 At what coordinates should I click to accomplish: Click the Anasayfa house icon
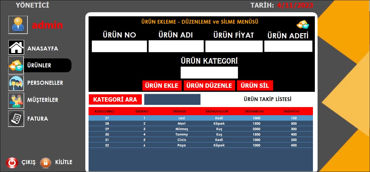pos(16,48)
